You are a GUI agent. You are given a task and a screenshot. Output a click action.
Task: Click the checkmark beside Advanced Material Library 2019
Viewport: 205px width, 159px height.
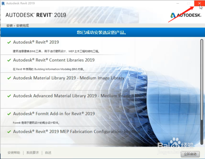[9, 96]
